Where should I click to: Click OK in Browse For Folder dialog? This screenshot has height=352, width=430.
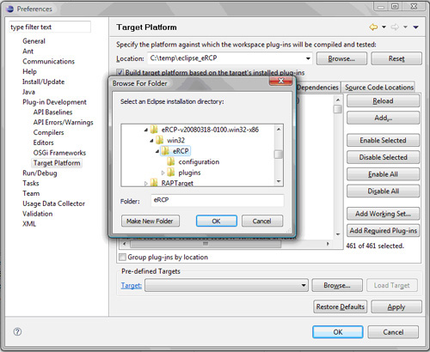[x=217, y=221]
